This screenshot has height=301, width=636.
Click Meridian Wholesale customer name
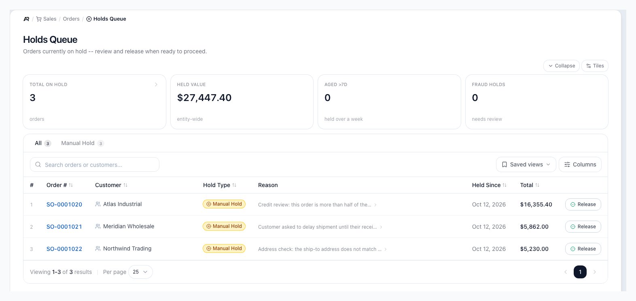coord(129,226)
